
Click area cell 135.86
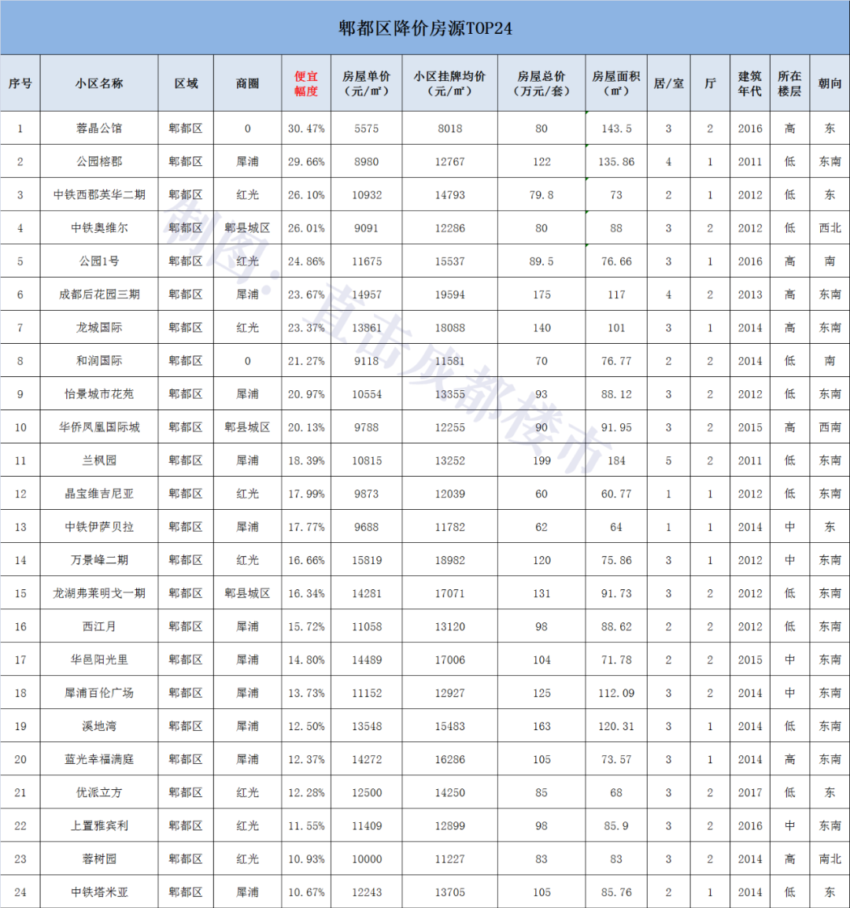pos(616,161)
